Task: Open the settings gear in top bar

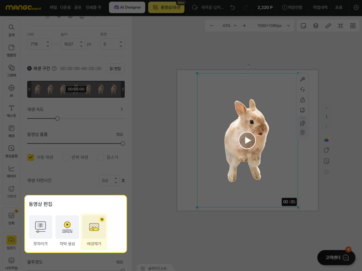Action: (x=356, y=8)
